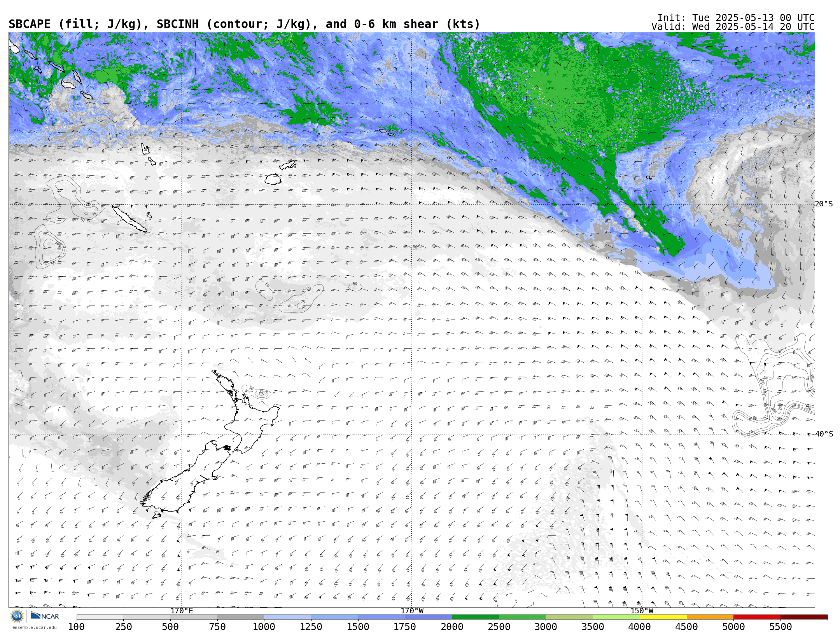The image size is (840, 632).
Task: Pick the yellow 4000-4500 colorbar swatch
Action: pos(663,617)
